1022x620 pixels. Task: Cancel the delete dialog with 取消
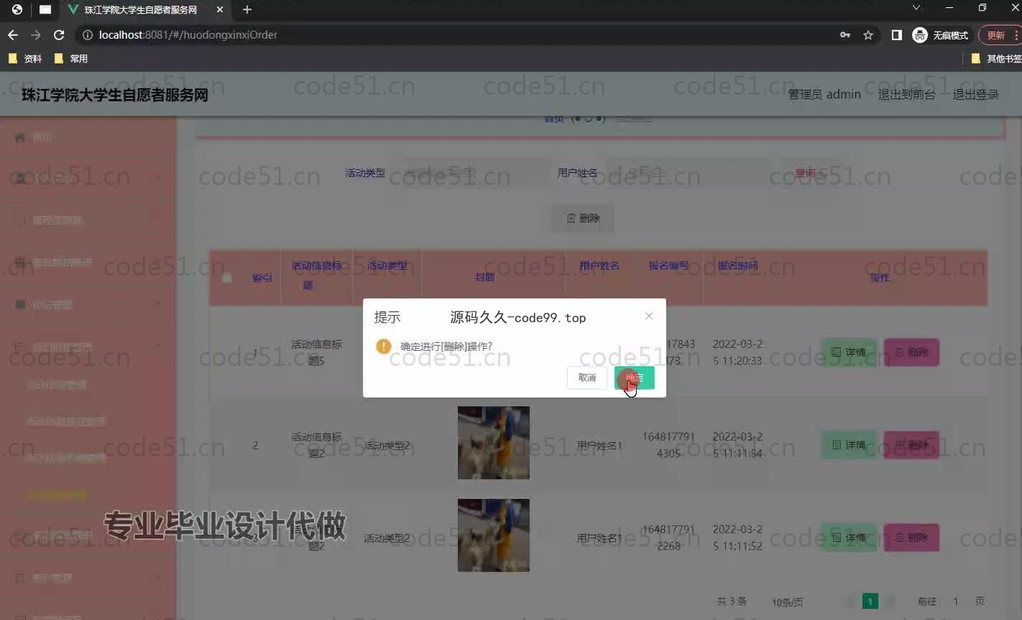(x=587, y=377)
